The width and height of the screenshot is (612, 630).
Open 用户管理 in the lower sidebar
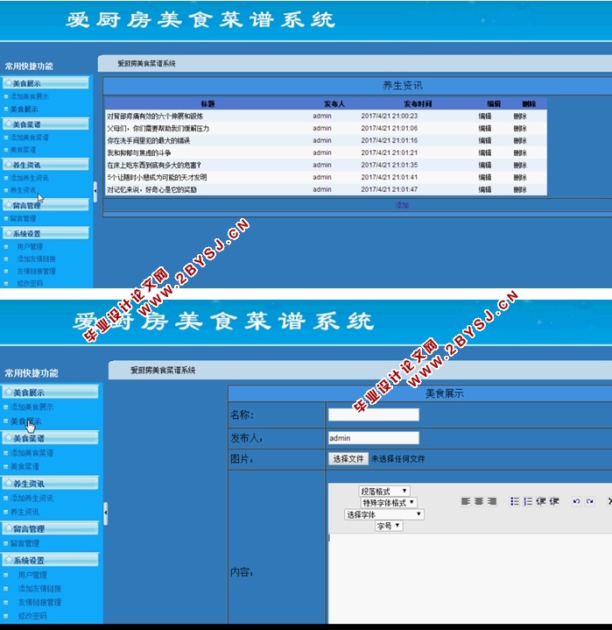coord(32,575)
